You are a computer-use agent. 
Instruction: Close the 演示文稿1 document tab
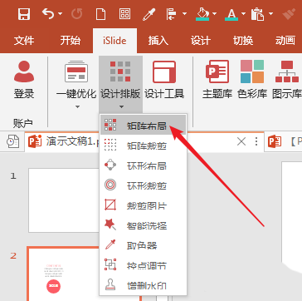click(241, 141)
